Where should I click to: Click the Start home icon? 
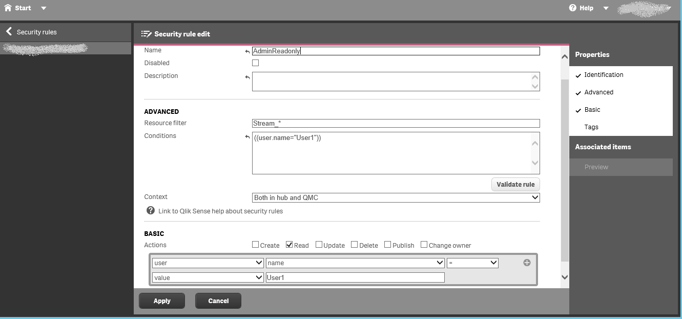8,8
